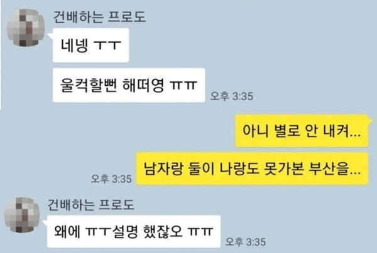Click the word 내켜 in yellow bubble
The image size is (377, 253).
tap(339, 131)
